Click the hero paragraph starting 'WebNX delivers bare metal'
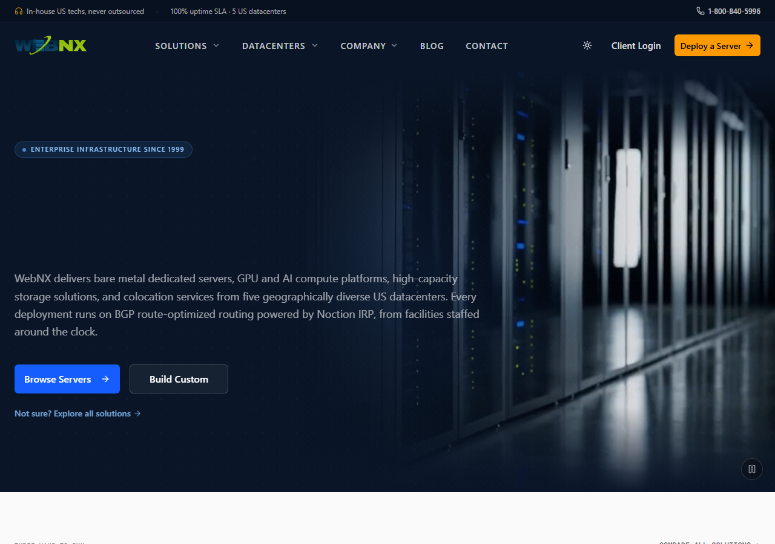 tap(247, 305)
